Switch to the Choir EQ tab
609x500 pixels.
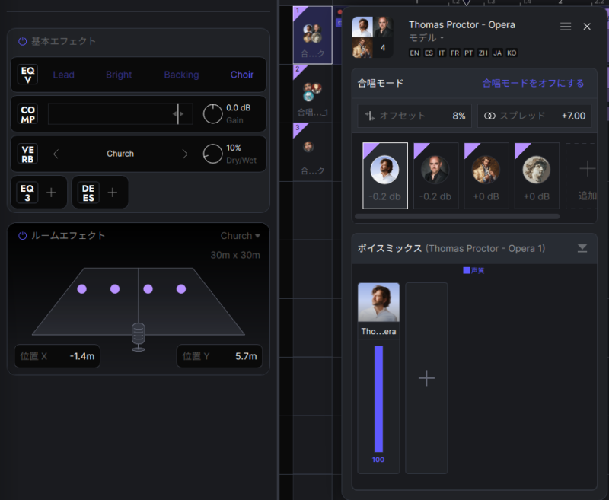(242, 75)
